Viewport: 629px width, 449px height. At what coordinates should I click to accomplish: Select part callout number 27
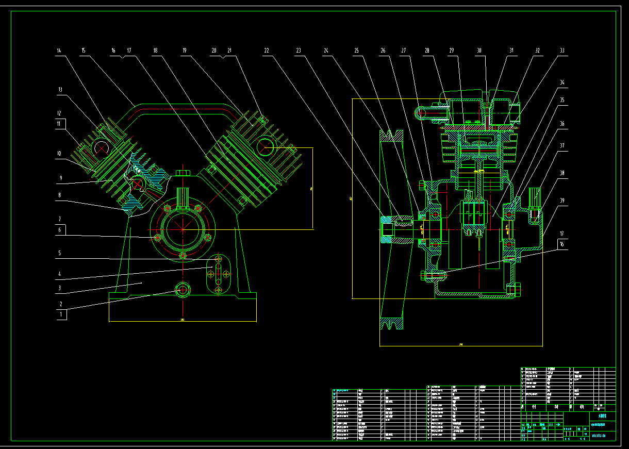[404, 51]
